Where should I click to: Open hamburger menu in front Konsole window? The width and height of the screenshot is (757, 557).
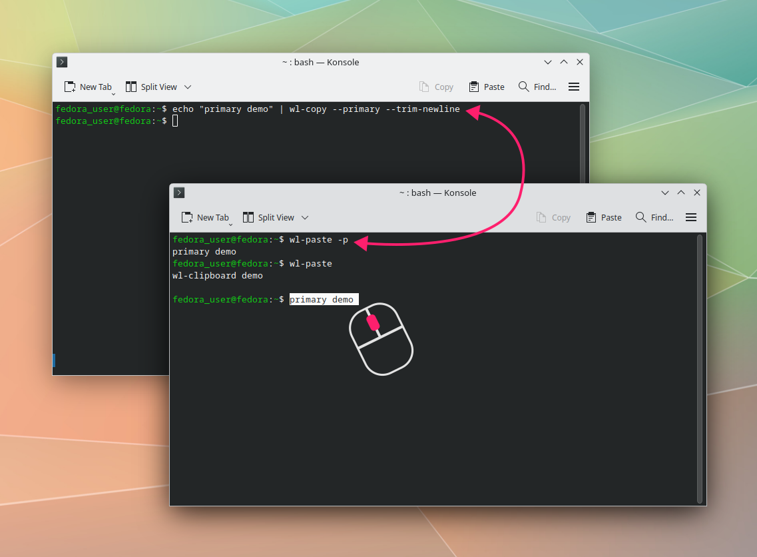(691, 217)
